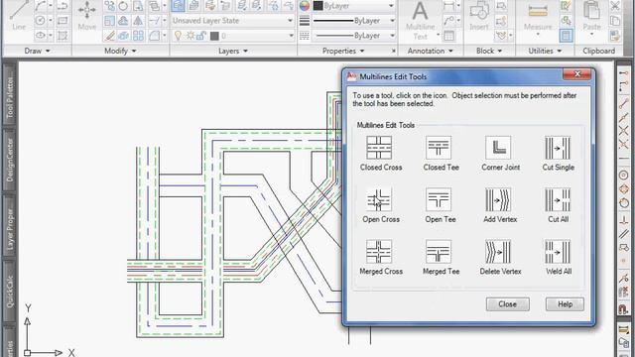Click the Close button in dialog

[507, 304]
